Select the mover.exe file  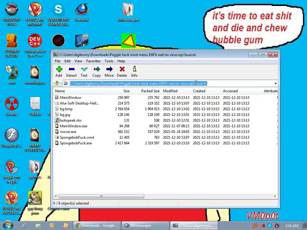tap(165, 132)
